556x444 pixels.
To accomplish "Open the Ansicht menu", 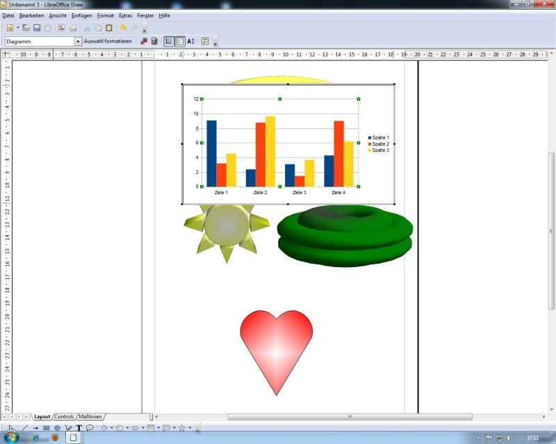I will point(58,15).
